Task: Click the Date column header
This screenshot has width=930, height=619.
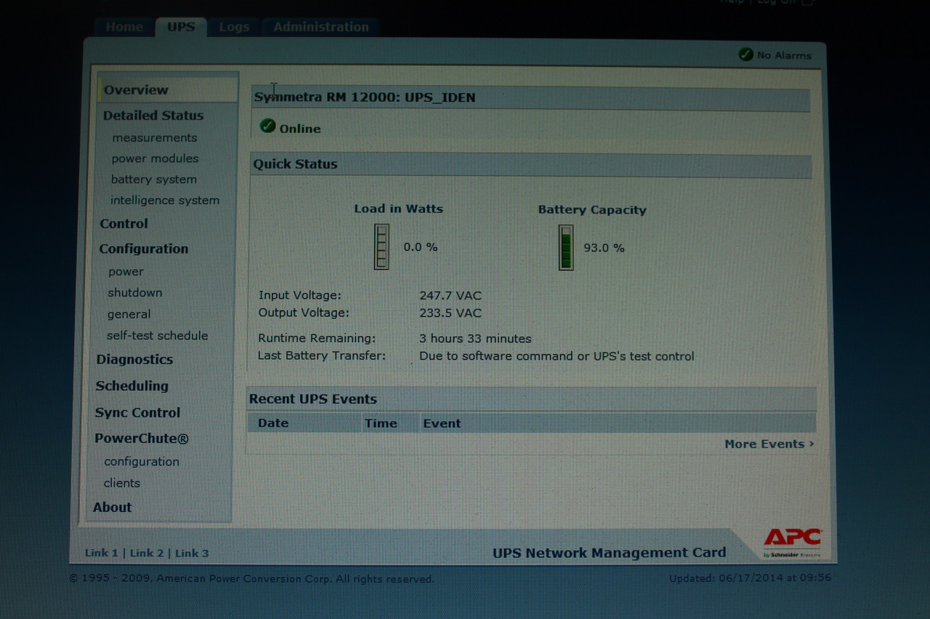Action: [x=272, y=423]
